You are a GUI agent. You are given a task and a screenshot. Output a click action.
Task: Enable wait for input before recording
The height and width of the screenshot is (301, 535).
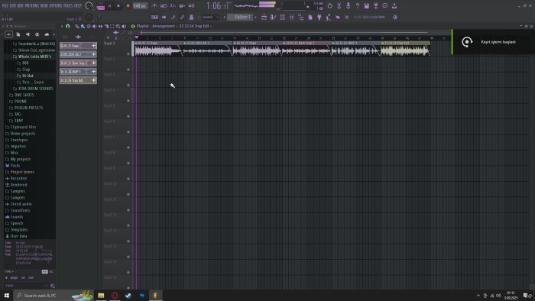pos(164,6)
